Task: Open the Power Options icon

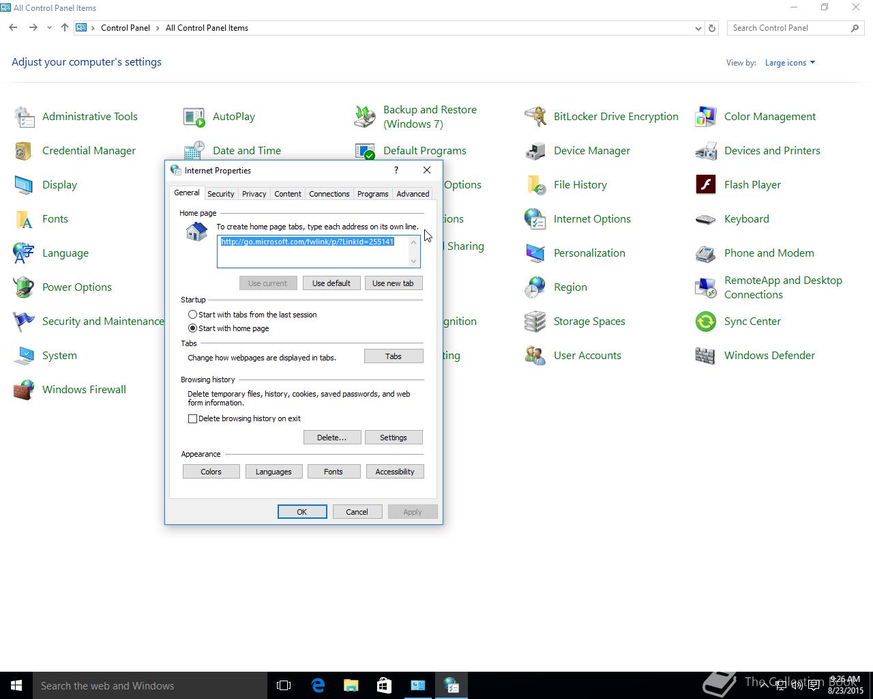Action: pyautogui.click(x=24, y=287)
